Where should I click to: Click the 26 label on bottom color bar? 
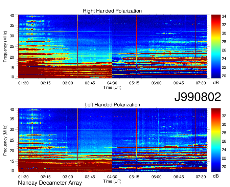pyautogui.click(x=224, y=141)
